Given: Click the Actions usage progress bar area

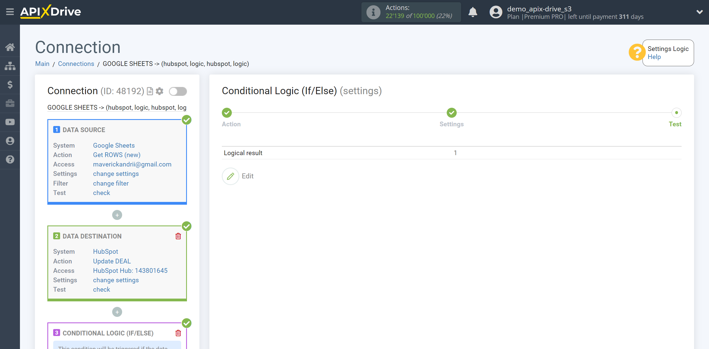Looking at the screenshot, I should 412,12.
